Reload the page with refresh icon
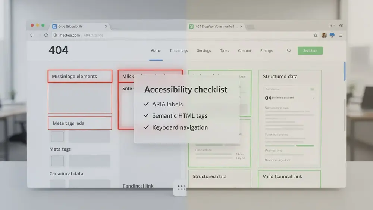 46,35
